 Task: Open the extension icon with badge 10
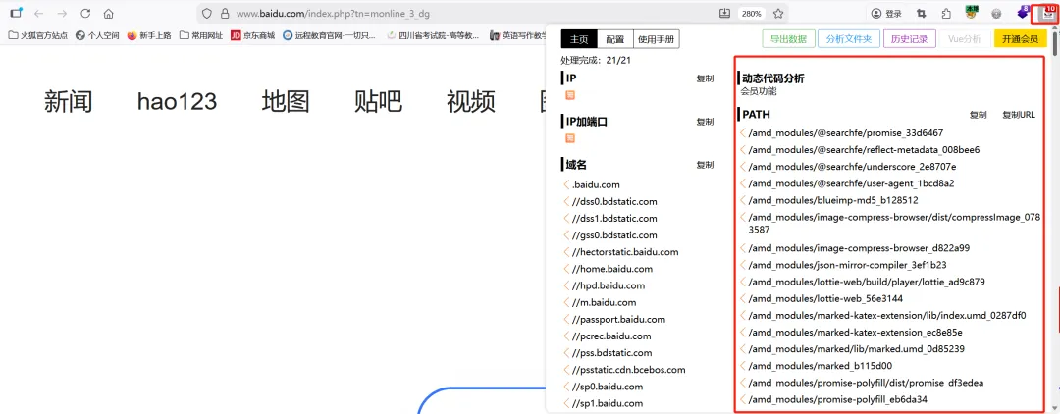[1048, 12]
